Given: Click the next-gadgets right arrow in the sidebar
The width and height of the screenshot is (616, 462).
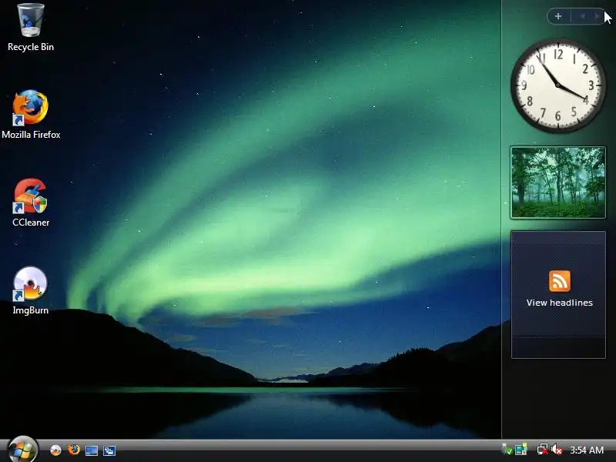Looking at the screenshot, I should [x=596, y=16].
